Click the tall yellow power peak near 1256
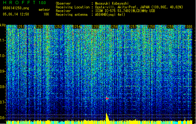 pos(107,117)
